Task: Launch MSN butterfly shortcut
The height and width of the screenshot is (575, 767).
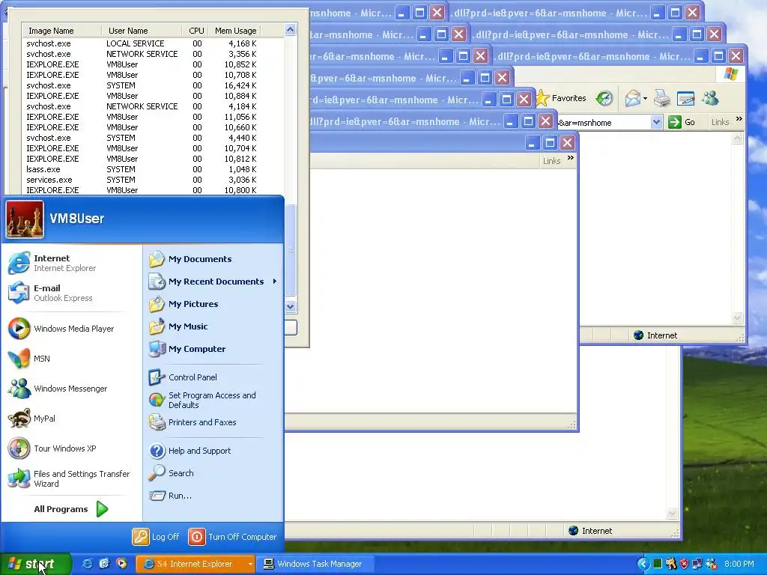Action: pos(29,359)
